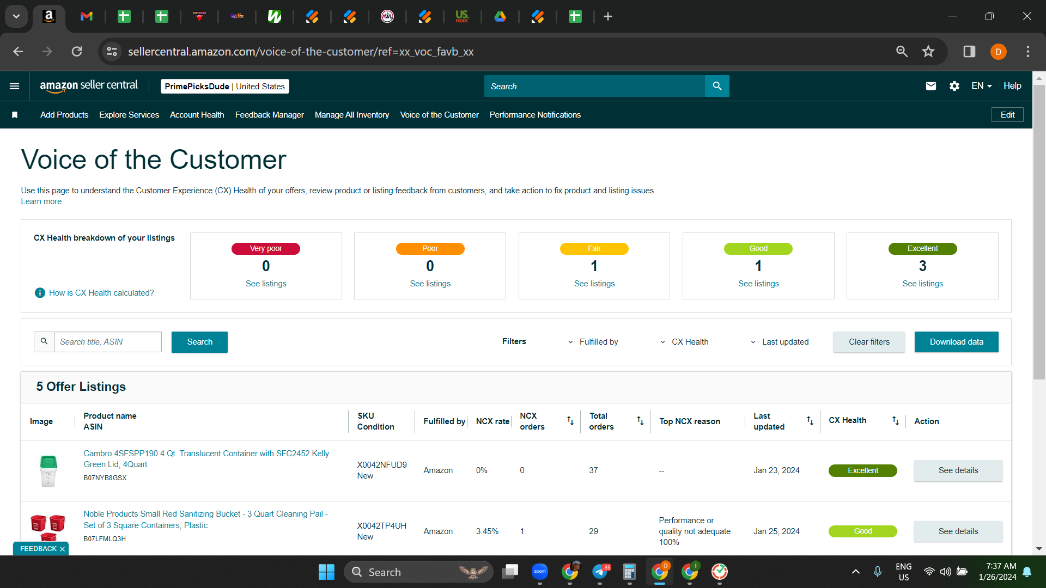Open the messages envelope icon

[x=931, y=86]
